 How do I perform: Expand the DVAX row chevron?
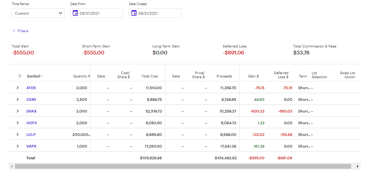pyautogui.click(x=18, y=111)
